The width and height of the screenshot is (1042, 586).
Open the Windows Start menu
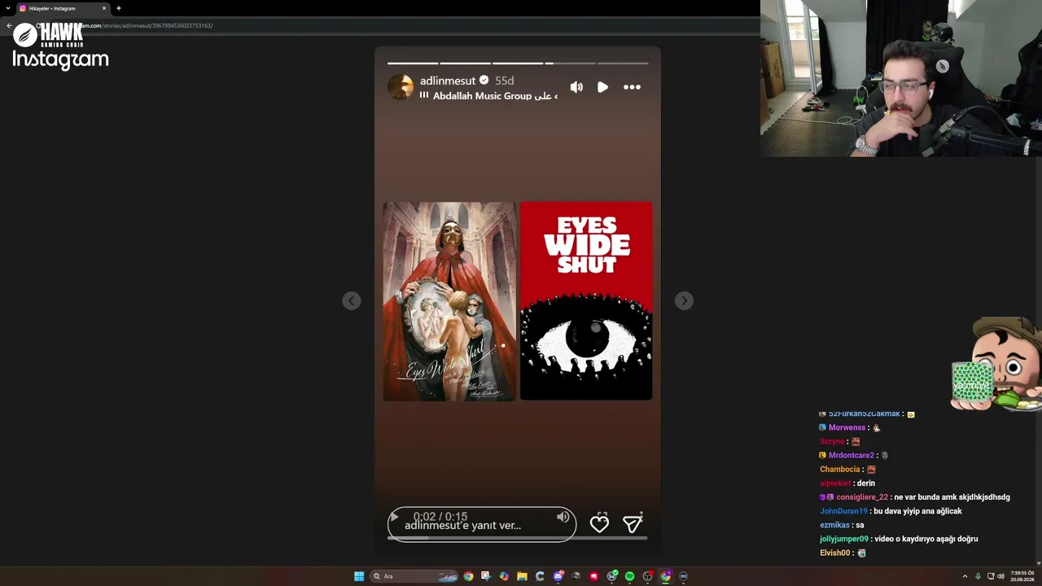359,576
